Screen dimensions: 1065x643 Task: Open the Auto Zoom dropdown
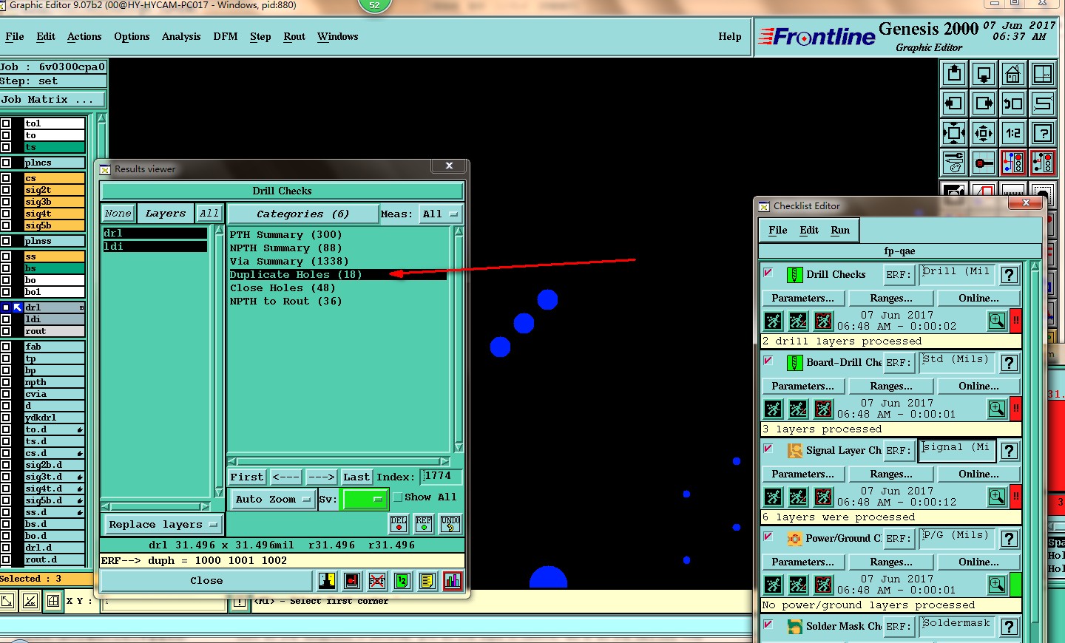tap(273, 500)
